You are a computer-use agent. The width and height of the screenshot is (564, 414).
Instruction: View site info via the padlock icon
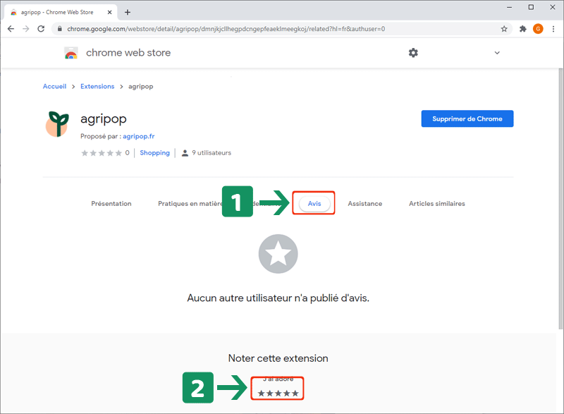[x=60, y=29]
